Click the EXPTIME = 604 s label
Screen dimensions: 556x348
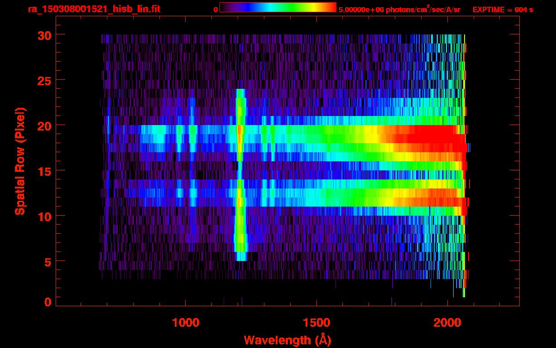pos(503,10)
